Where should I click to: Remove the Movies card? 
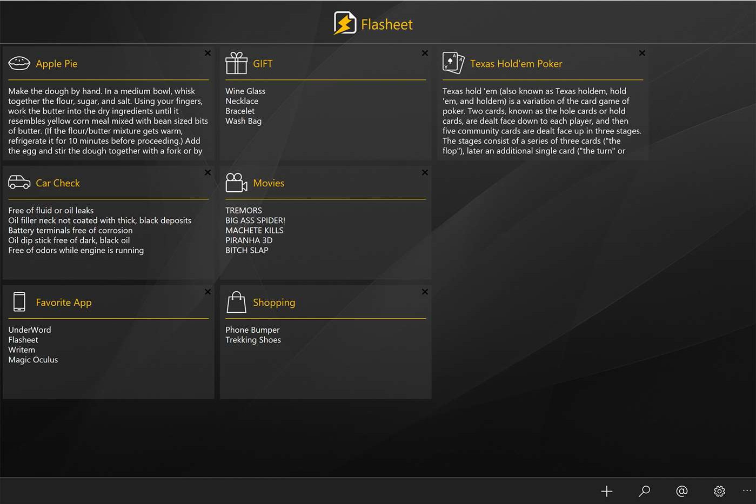coord(425,172)
